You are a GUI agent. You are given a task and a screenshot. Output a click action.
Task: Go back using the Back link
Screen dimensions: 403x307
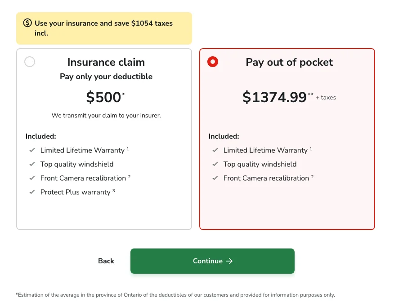(106, 261)
